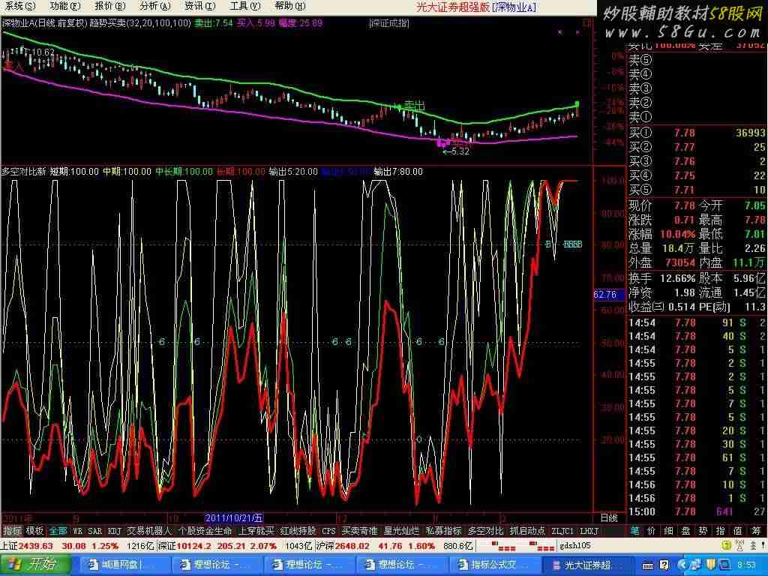
Task: Click the 换手 12.66% value
Action: (x=677, y=278)
